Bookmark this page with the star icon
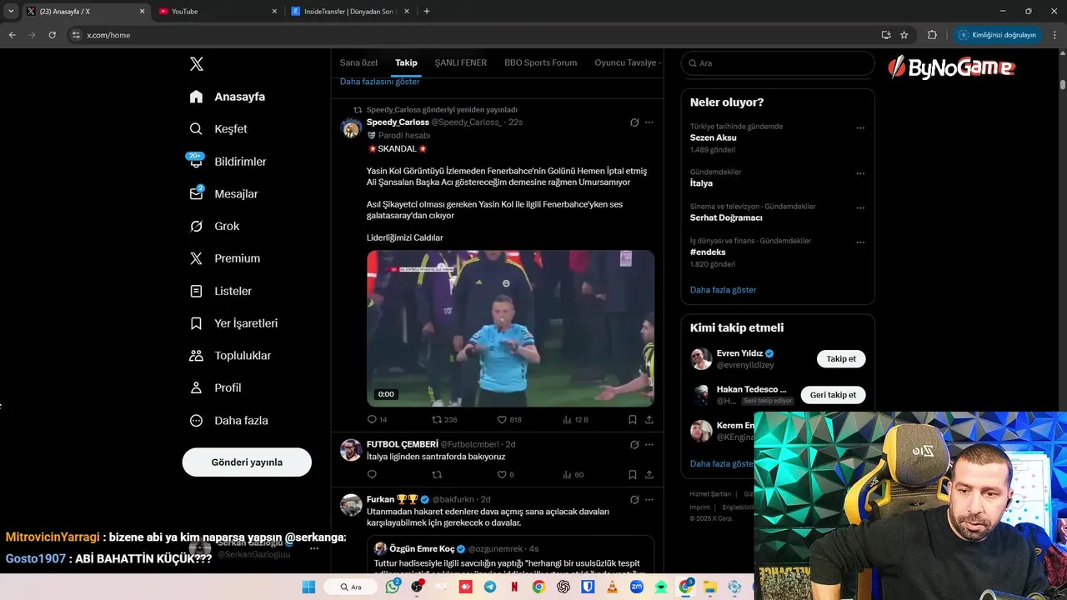Screen dimensions: 1067x600 904,35
